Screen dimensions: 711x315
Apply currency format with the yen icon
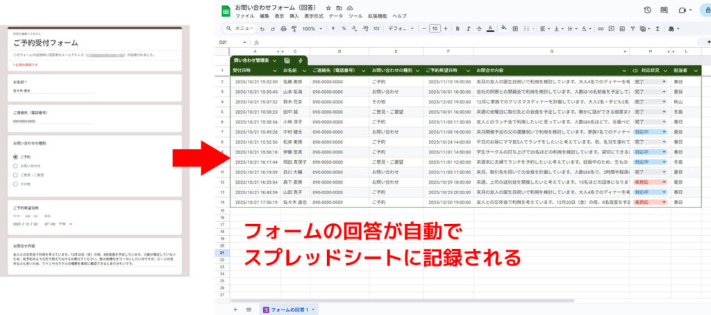click(333, 28)
